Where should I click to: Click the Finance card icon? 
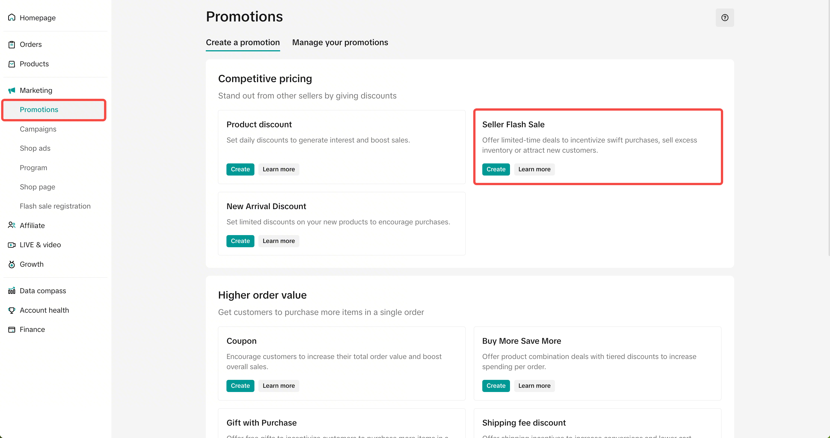coord(12,330)
